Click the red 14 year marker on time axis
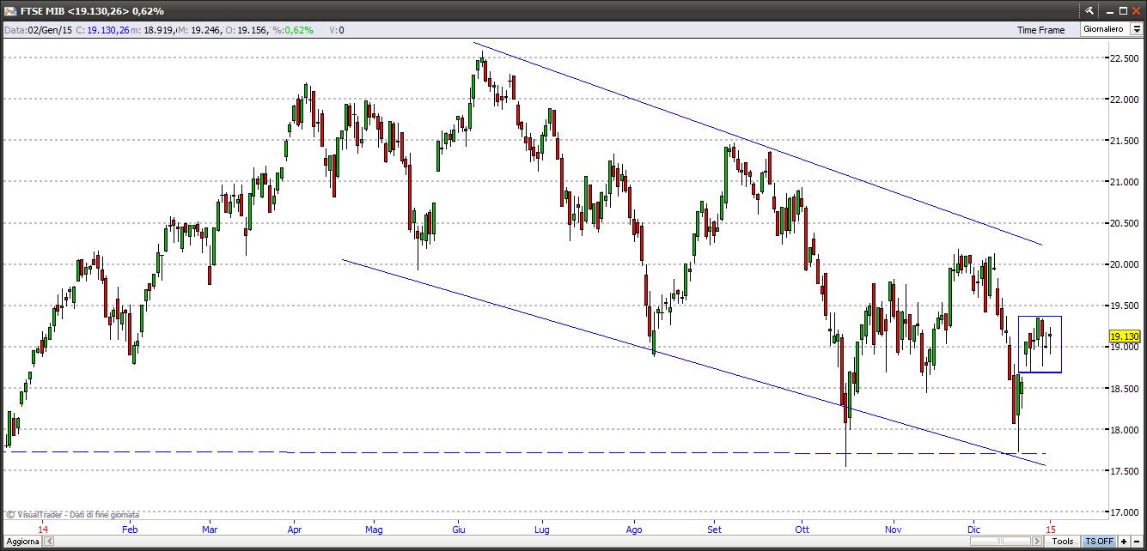 coord(43,530)
